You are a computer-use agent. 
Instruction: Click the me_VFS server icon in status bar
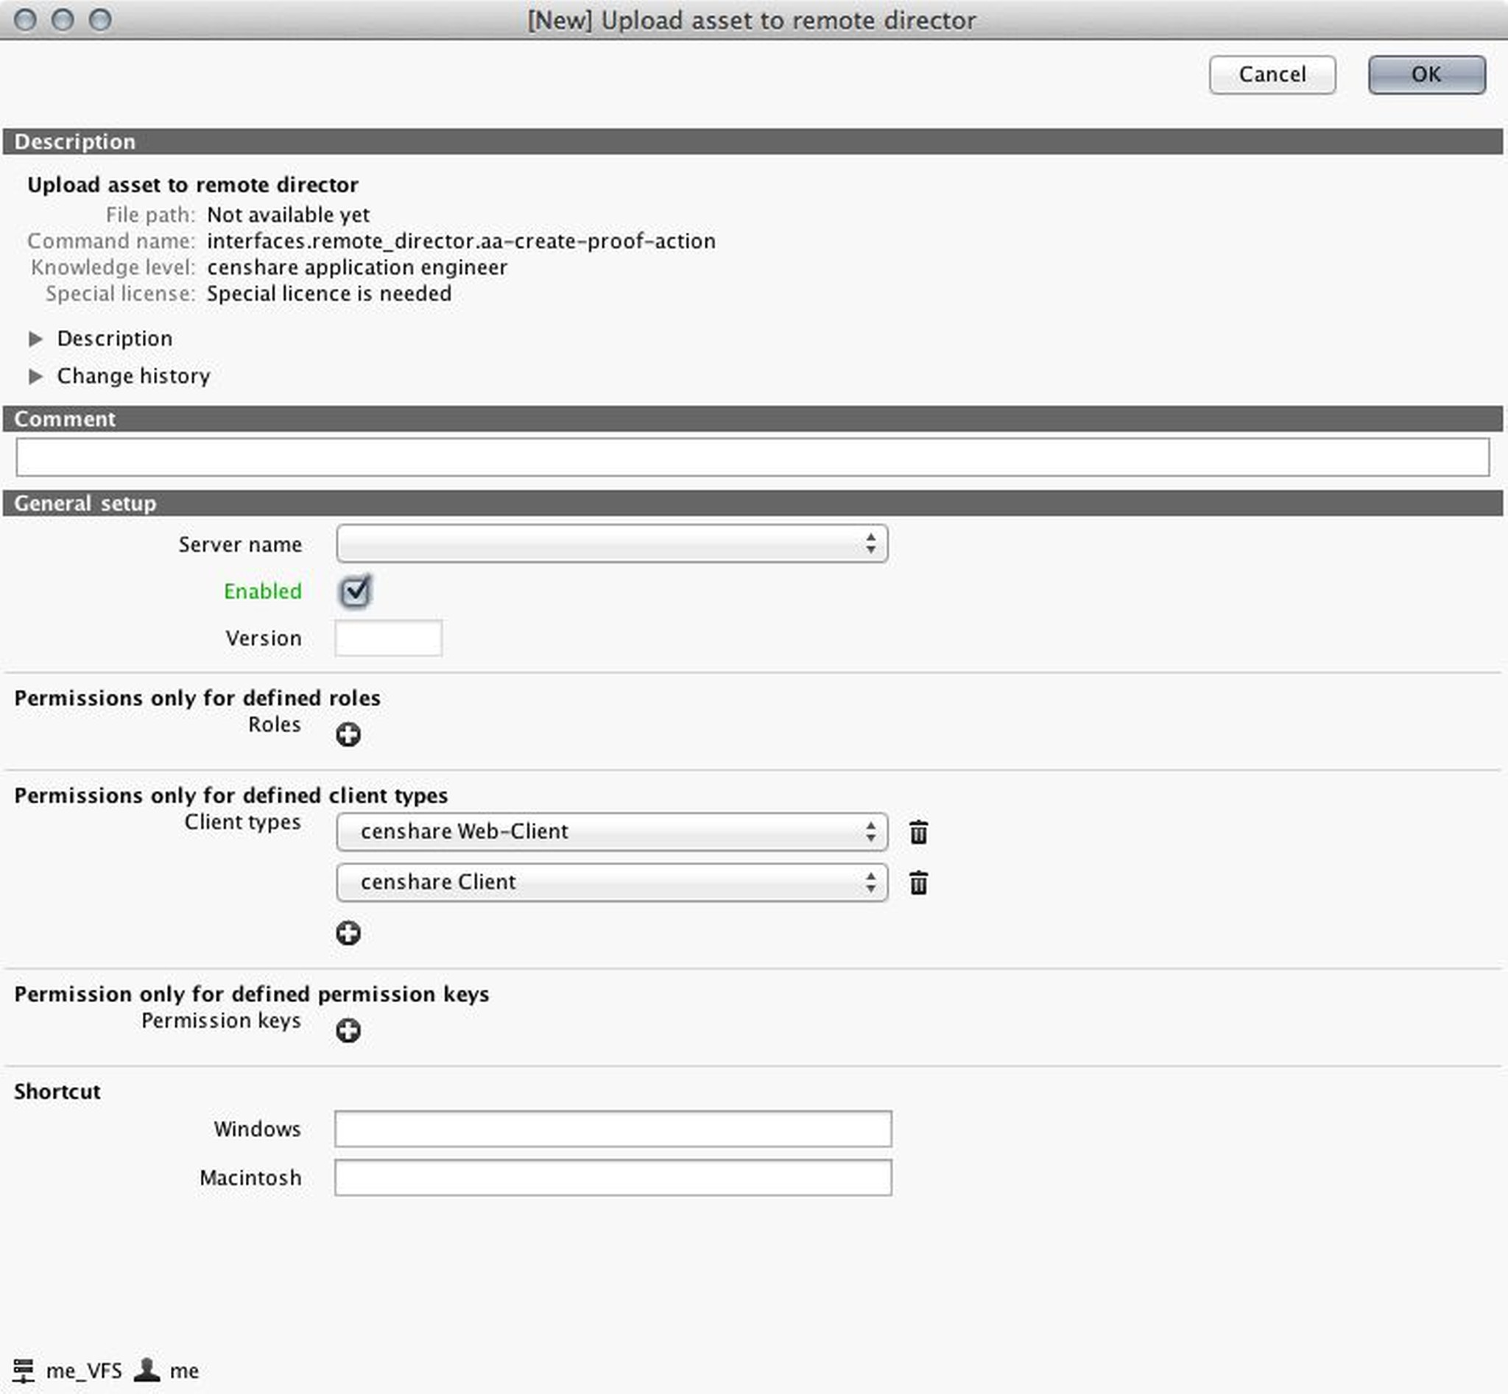[24, 1370]
